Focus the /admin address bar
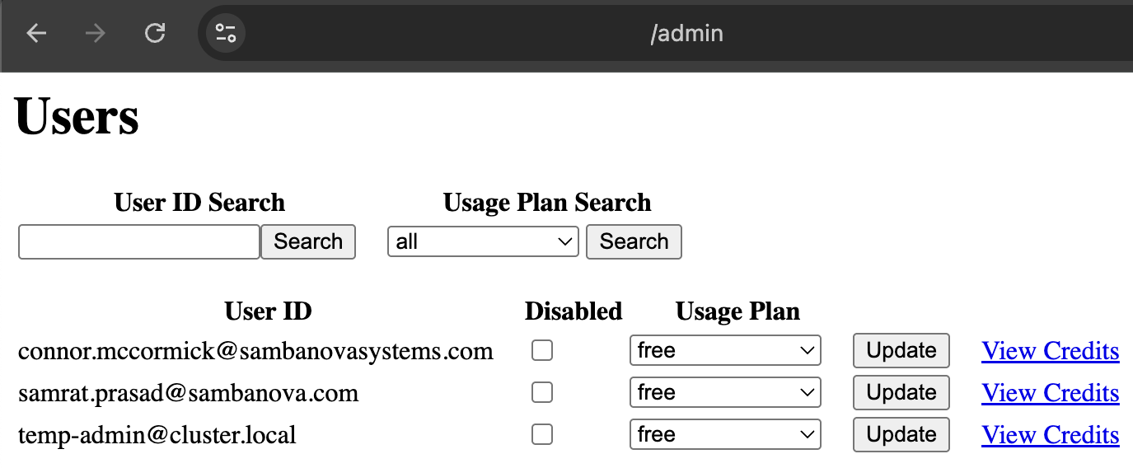Image resolution: width=1133 pixels, height=468 pixels. (686, 34)
